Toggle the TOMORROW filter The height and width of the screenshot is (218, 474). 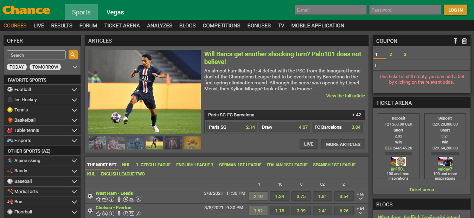(45, 67)
